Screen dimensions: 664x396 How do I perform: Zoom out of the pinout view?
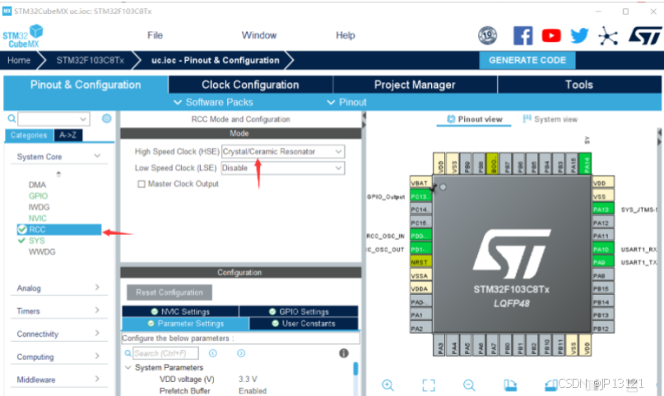coord(469,385)
